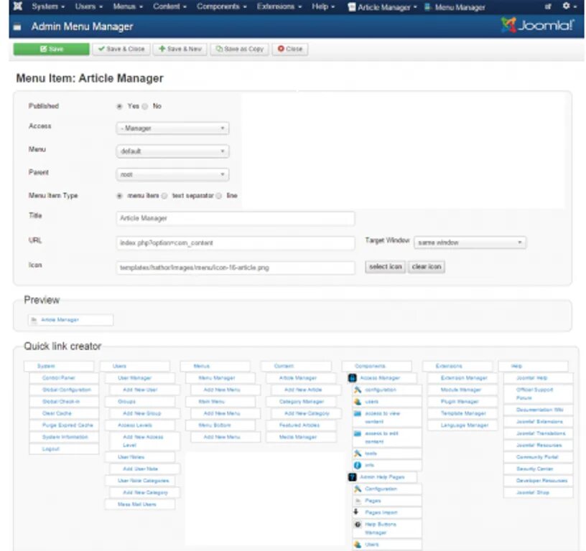The image size is (586, 551).
Task: Choose menu item as Menu Item Type
Action: [x=119, y=196]
